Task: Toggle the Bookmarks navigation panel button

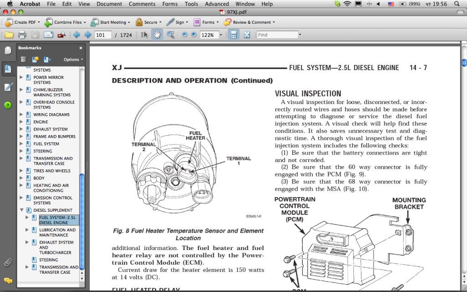Action: coord(8,68)
